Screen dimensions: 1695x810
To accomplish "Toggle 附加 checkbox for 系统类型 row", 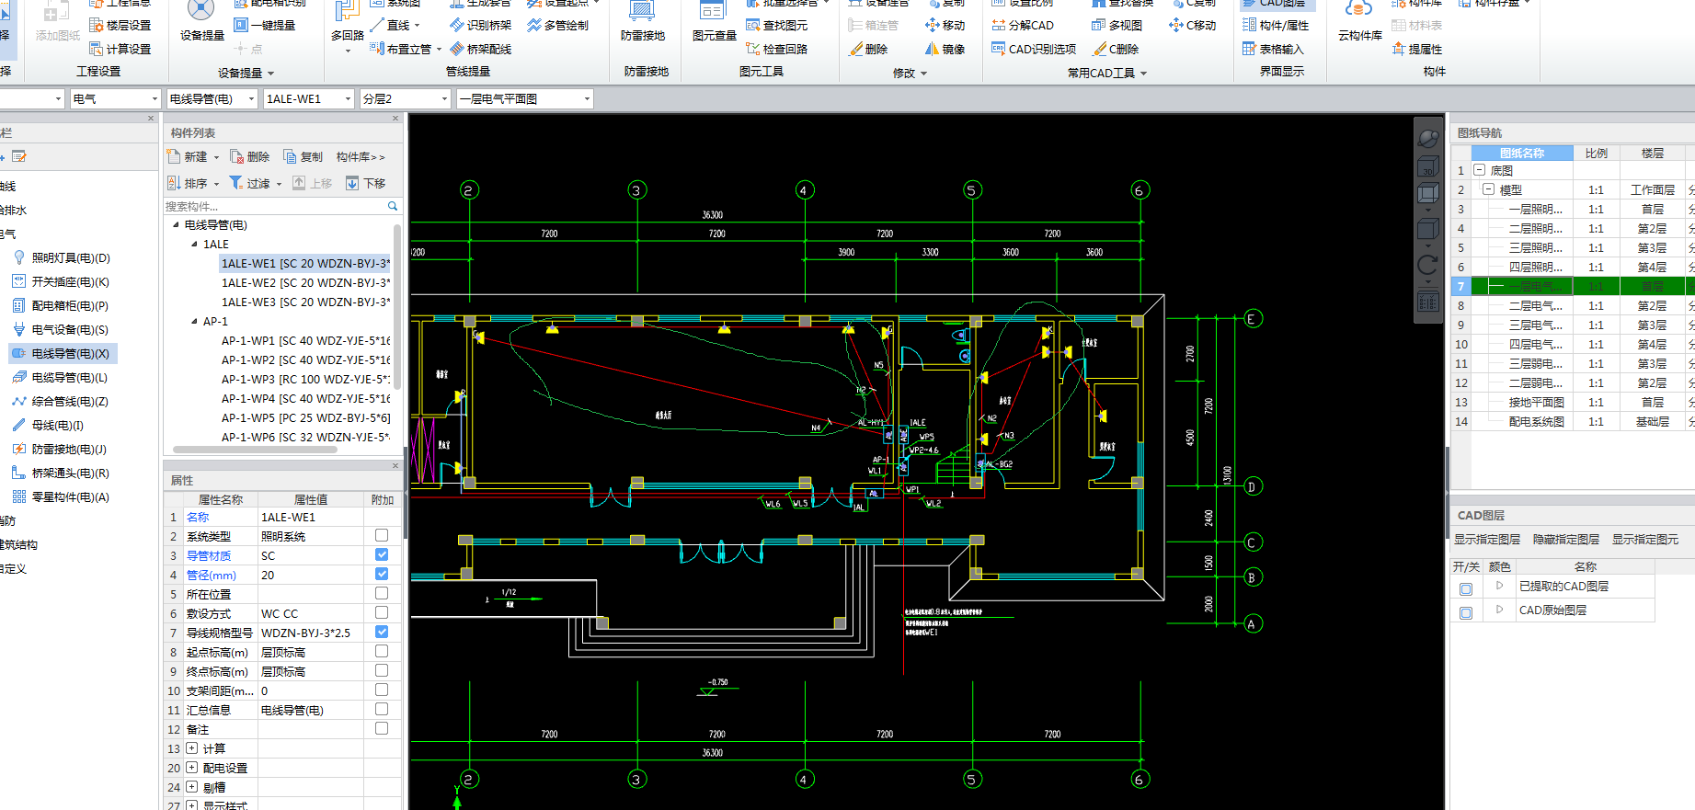I will coord(382,535).
